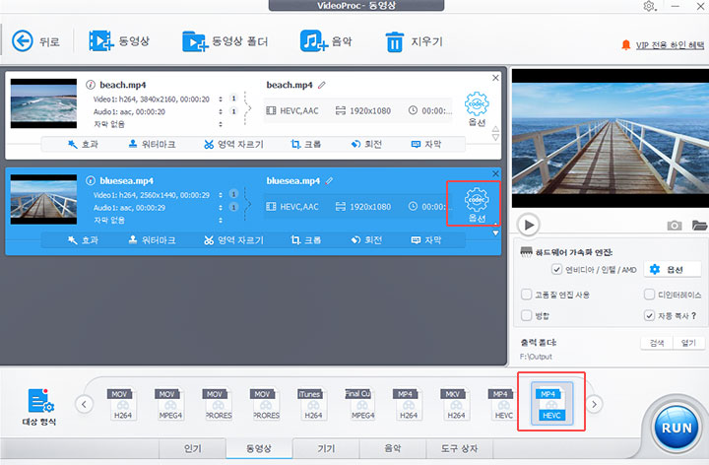Enable 병합 merge checkbox
The width and height of the screenshot is (709, 465).
526,315
